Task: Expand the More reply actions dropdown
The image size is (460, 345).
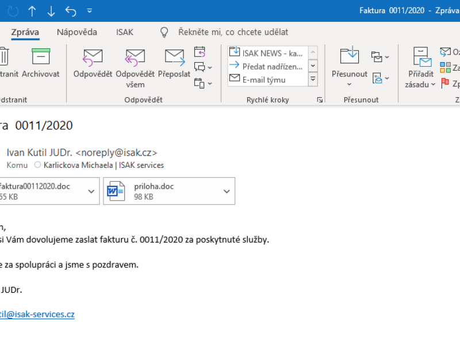Action: coord(210,83)
